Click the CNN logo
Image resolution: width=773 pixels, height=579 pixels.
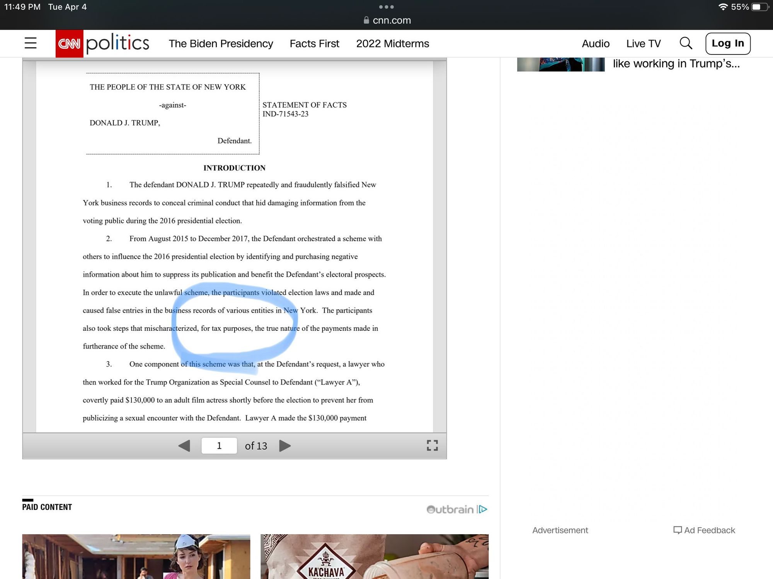(69, 44)
